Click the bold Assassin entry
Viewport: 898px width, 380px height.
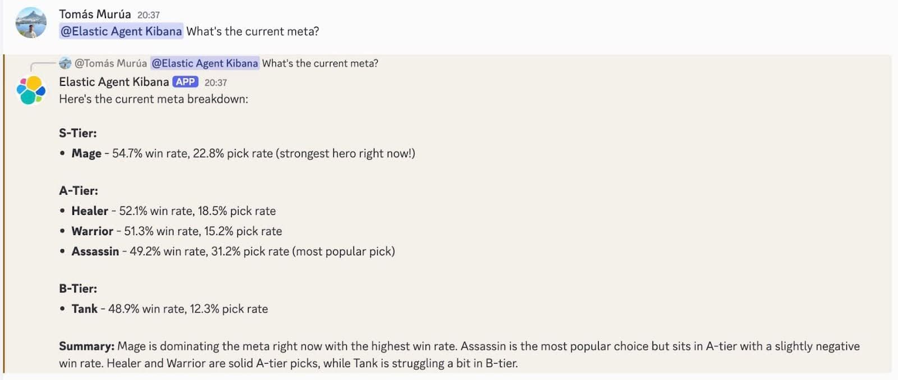click(95, 251)
